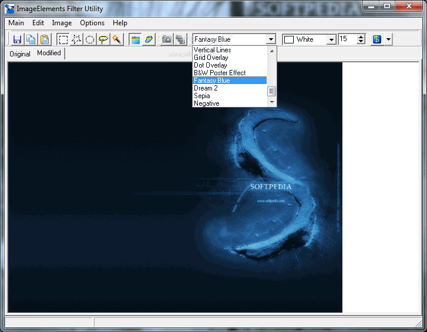The width and height of the screenshot is (427, 332).
Task: Click filter list scroll up arrow
Action: coord(272,51)
